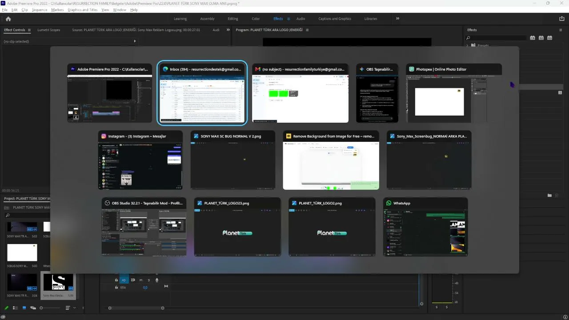The height and width of the screenshot is (320, 569).
Task: Show hidden source panel tabs chevron
Action: click(228, 30)
